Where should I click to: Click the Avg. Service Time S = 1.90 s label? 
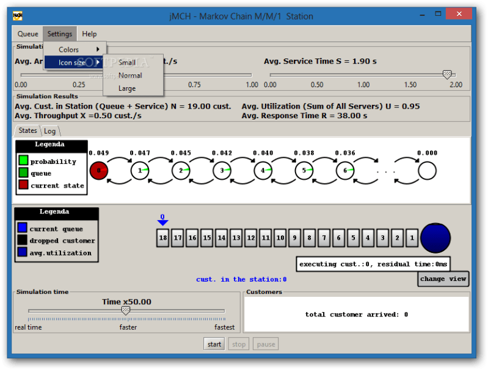click(320, 61)
